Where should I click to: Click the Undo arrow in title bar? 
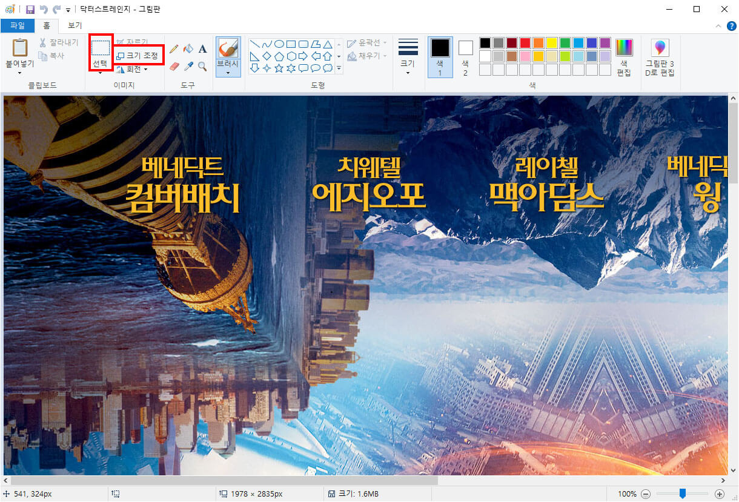click(x=44, y=9)
